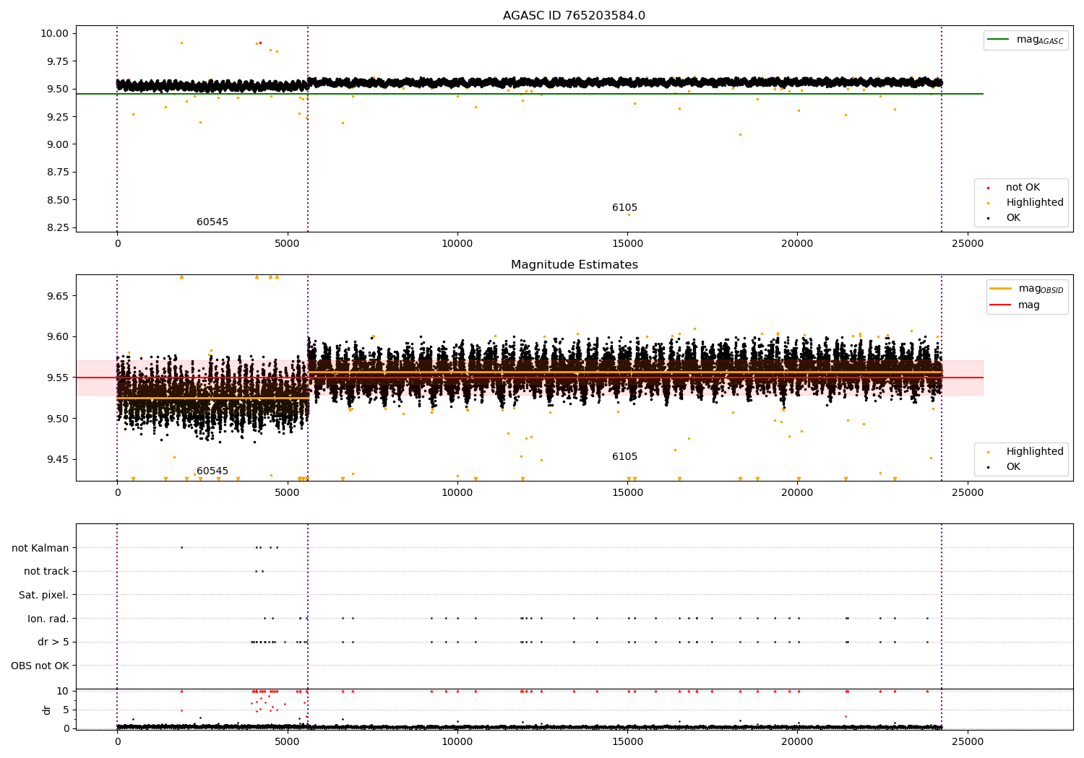Click the 'dr' y-axis label
1084x758 pixels.
point(47,710)
